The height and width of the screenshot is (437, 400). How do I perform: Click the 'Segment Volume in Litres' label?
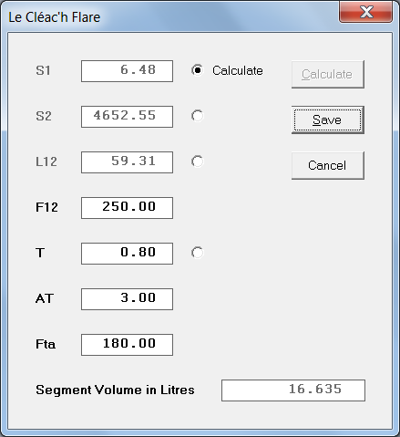115,390
